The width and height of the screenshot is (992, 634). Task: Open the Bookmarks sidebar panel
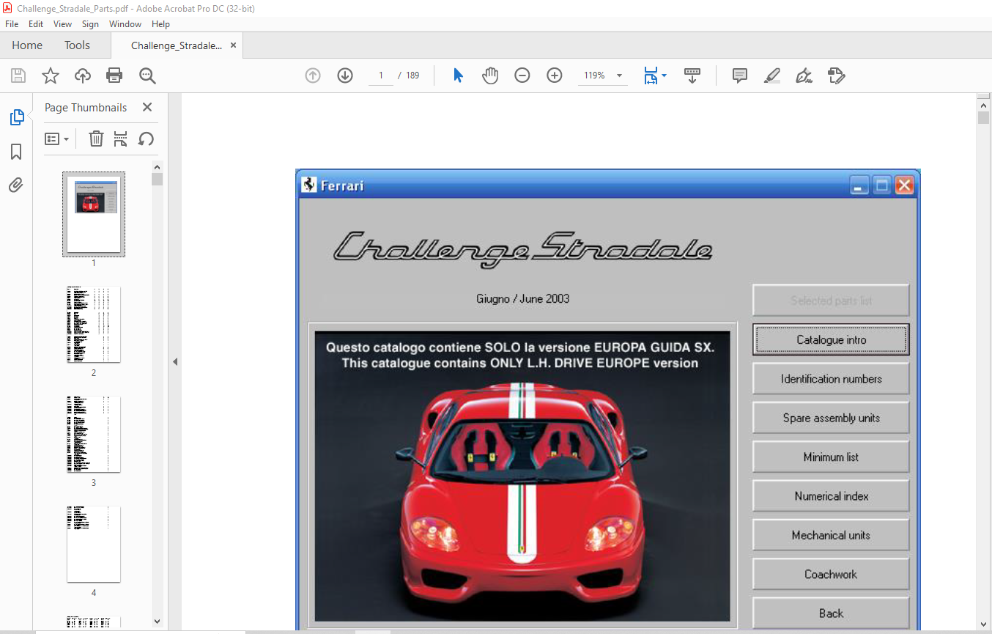tap(16, 152)
